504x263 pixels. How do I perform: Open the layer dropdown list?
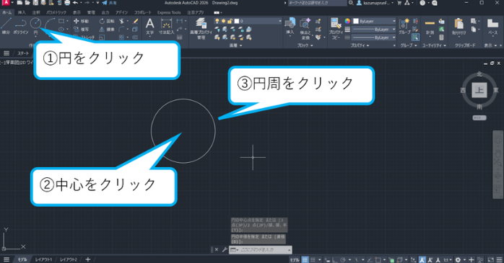click(x=248, y=21)
